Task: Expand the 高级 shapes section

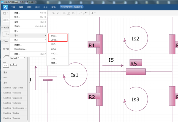Action: point(14,83)
